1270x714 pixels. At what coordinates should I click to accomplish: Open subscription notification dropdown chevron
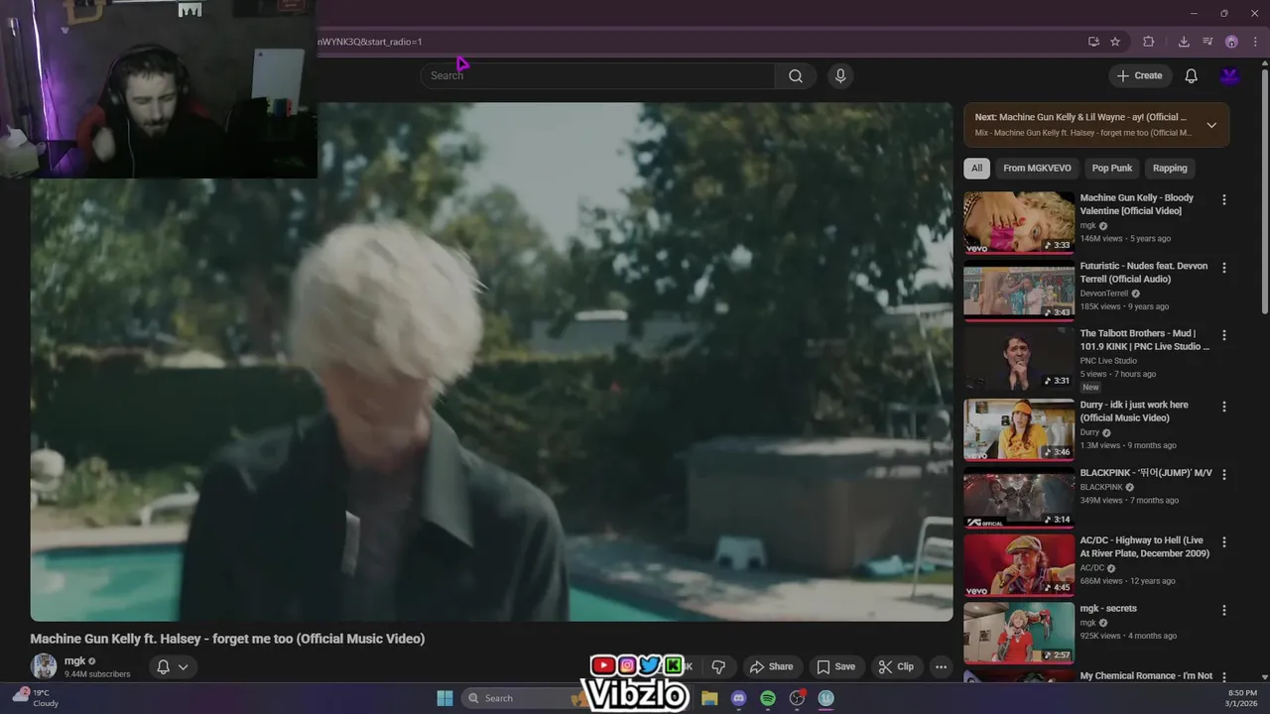(x=183, y=666)
